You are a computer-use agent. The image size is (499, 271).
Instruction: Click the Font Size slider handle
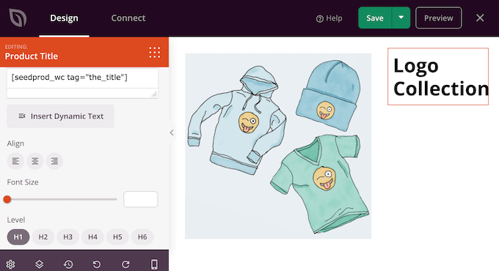click(7, 199)
